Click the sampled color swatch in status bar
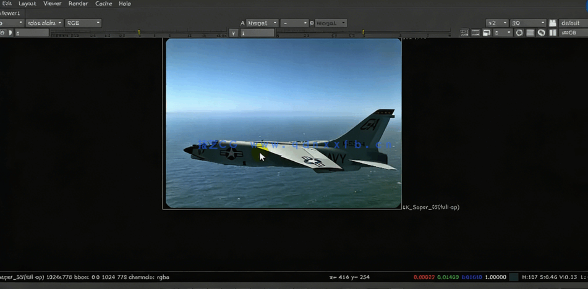The image size is (588, 289). tap(514, 277)
